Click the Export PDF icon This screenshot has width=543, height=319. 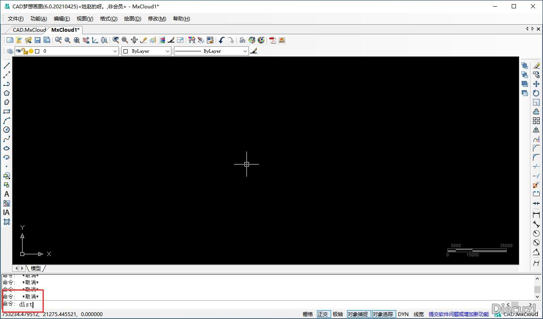273,40
